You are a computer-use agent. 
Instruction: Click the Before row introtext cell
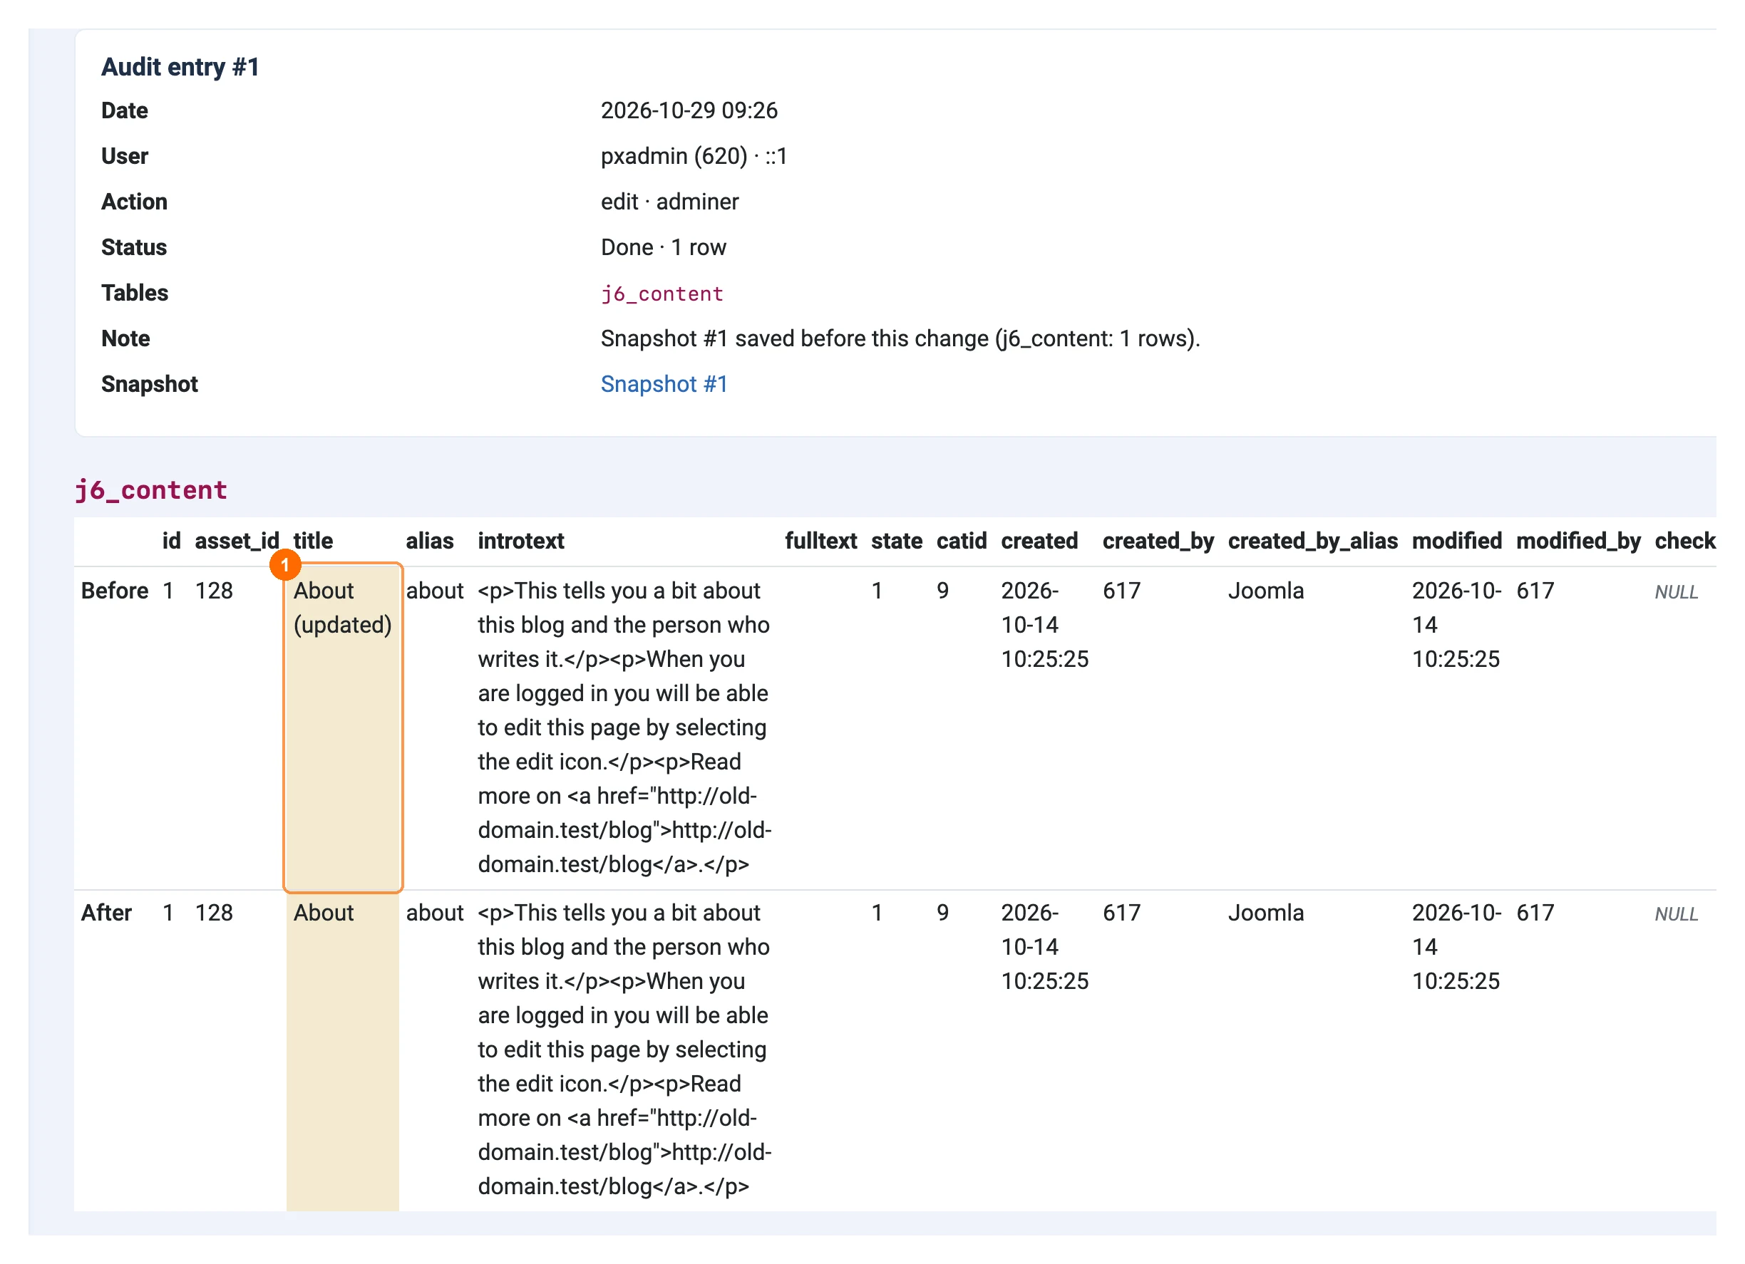click(624, 727)
